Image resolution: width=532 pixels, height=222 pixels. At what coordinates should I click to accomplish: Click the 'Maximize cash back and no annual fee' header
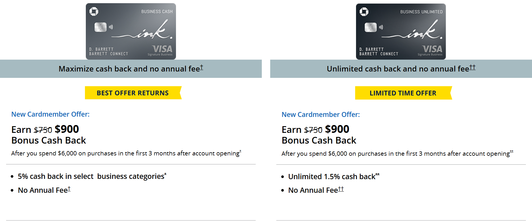pyautogui.click(x=129, y=69)
